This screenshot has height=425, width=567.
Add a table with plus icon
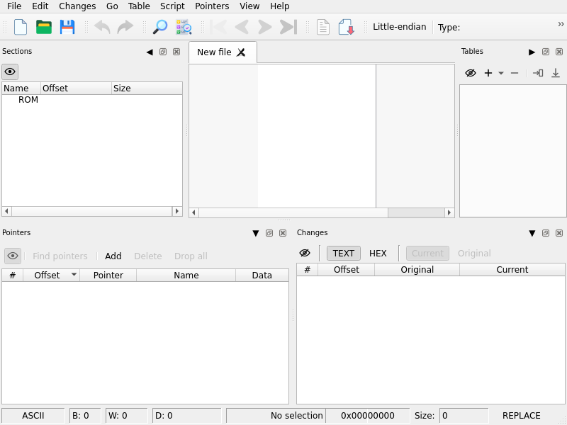(488, 73)
